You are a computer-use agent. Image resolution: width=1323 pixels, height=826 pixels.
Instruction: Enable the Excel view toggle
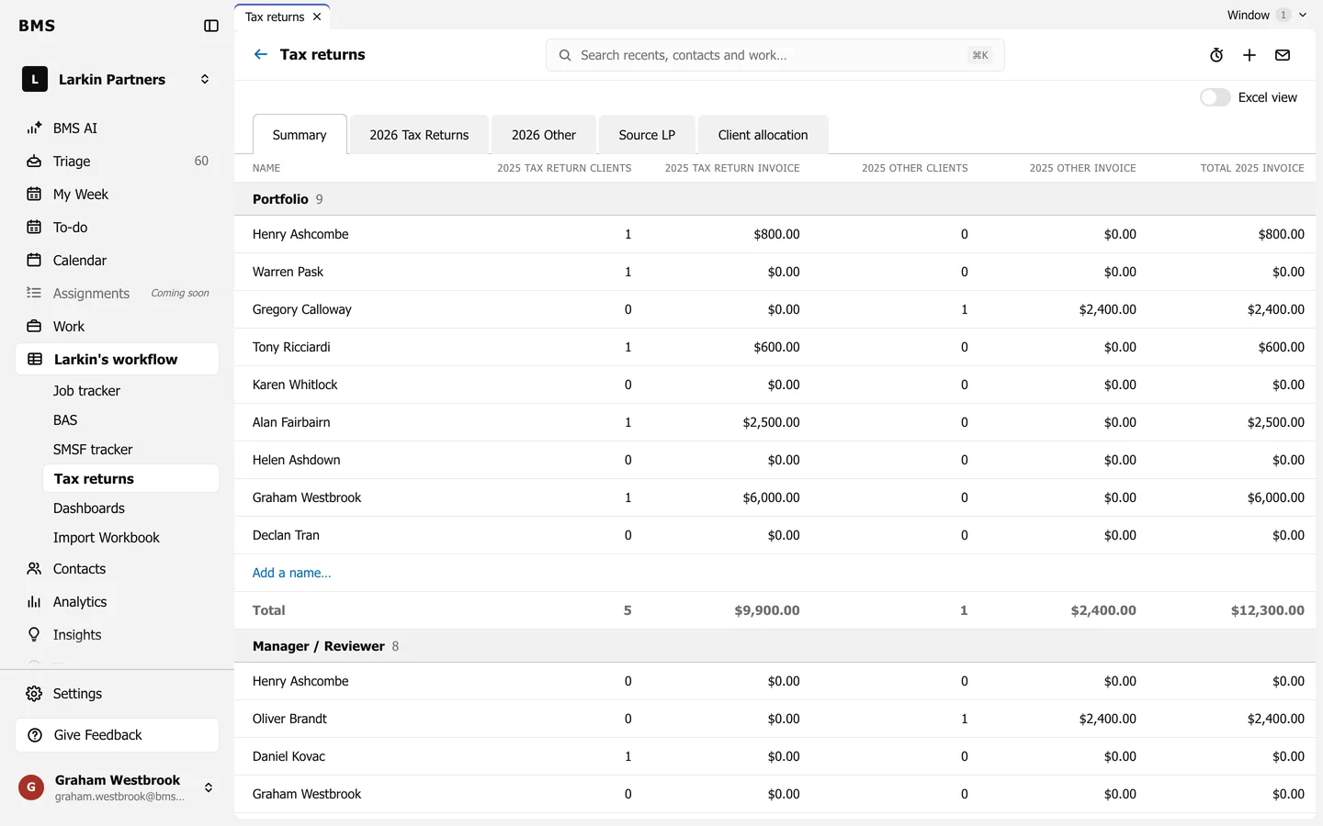point(1215,97)
